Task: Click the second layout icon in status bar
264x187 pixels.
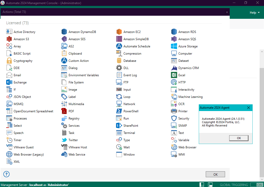Action: point(210,185)
